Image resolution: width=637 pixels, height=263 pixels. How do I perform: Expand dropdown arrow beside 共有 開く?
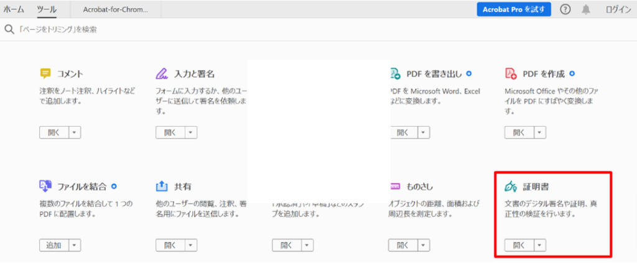(192, 245)
